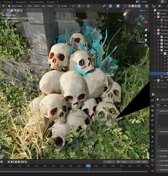Toggle use preview range clock icon
Screen dimensions: 168x176
click(118, 162)
